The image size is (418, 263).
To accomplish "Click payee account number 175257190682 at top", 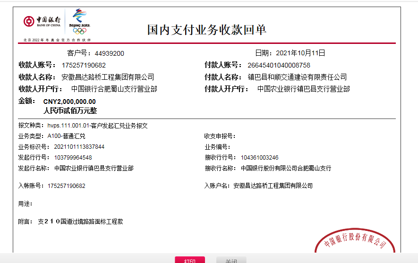I will tap(84, 65).
